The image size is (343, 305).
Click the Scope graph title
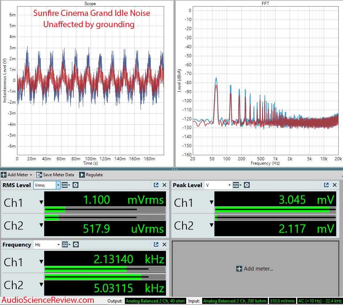90,4
